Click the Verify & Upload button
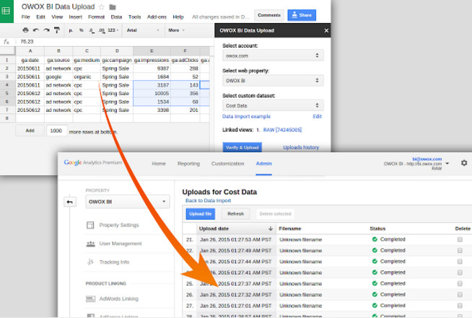Viewport: 472px width, 318px height. point(242,147)
